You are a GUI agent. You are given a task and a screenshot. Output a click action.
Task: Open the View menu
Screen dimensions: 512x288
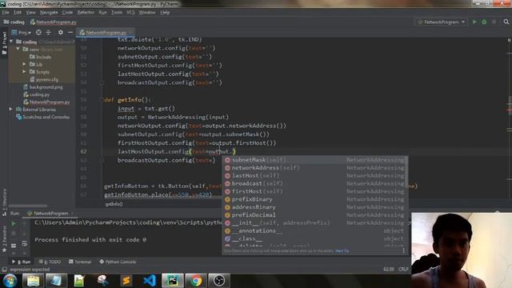pos(30,13)
